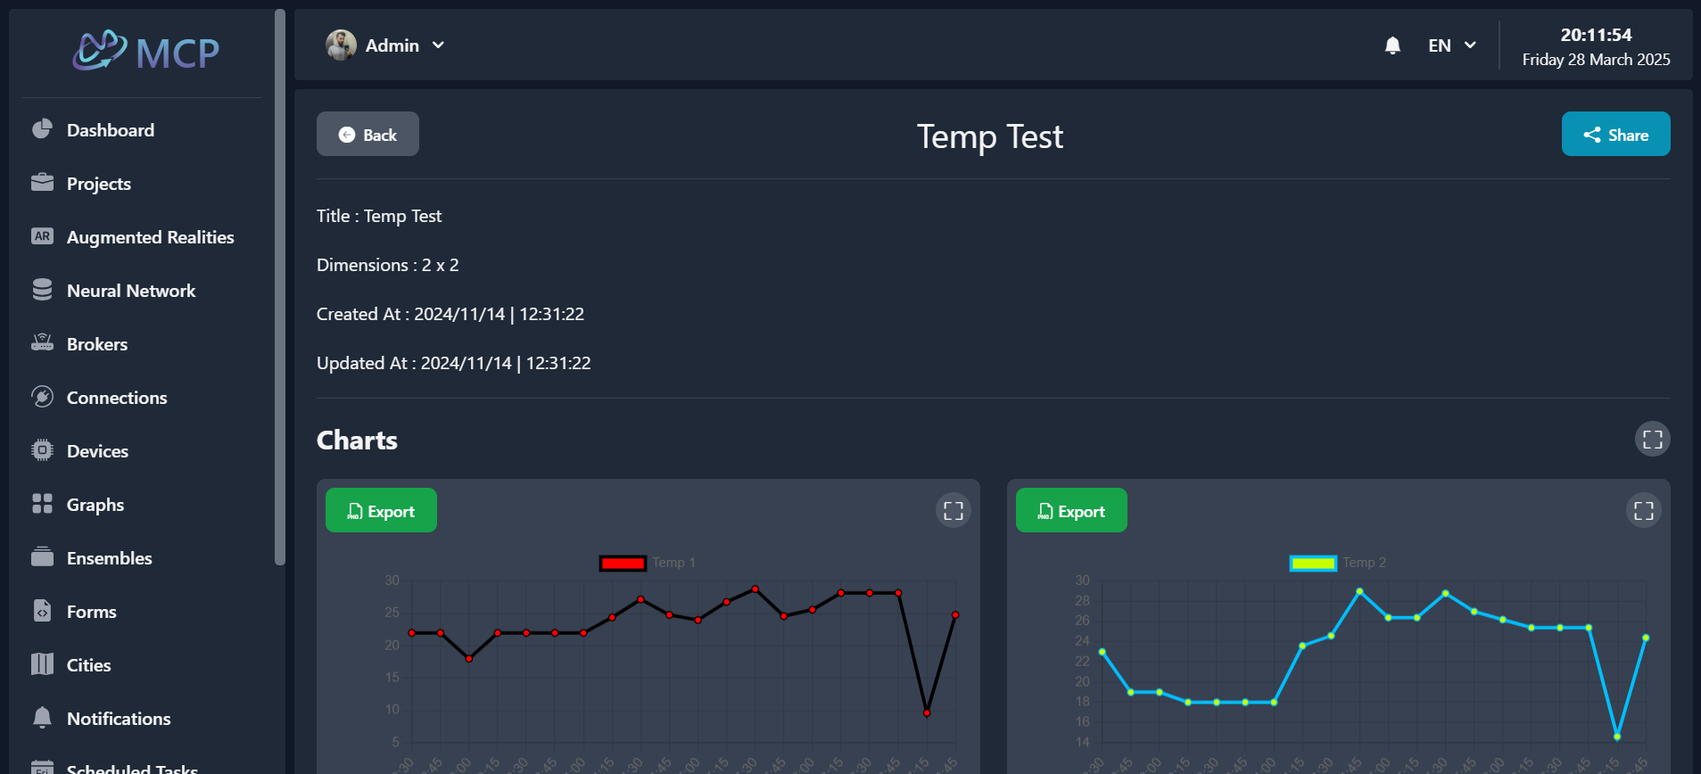1701x774 pixels.
Task: Click the Neural Network database icon
Action: coord(42,290)
